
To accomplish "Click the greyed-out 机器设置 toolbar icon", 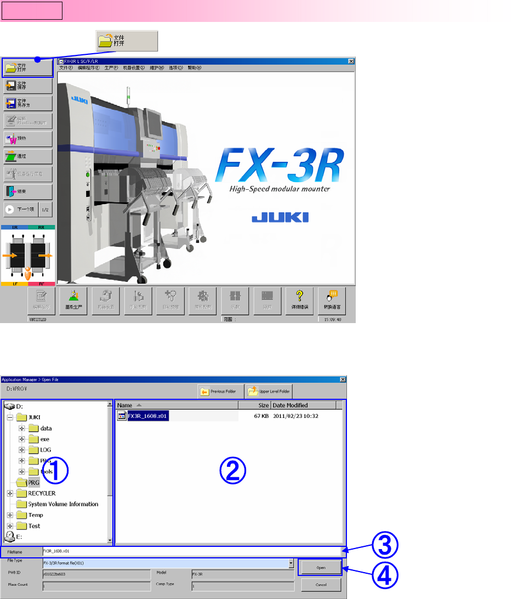I will point(106,301).
